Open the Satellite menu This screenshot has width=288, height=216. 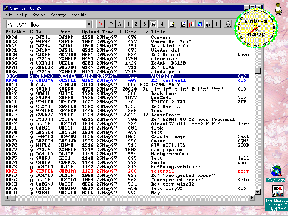click(79, 15)
